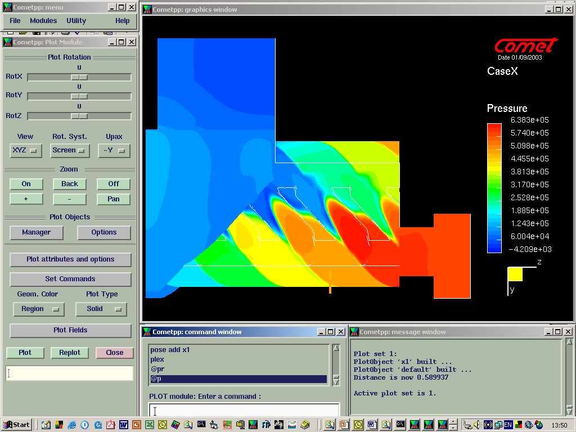Viewport: 576px width, 432px height.
Task: Open the View XYZ dropdown
Action: point(26,151)
